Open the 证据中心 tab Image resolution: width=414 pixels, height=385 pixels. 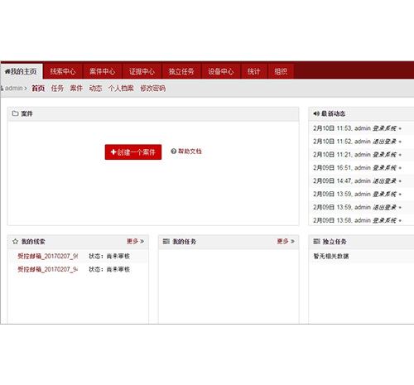tap(142, 71)
